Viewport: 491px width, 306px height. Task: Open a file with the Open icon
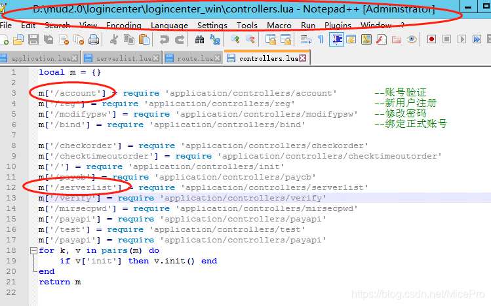coord(18,39)
